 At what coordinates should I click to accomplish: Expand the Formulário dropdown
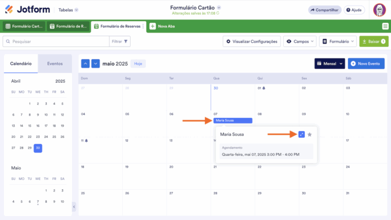pyautogui.click(x=338, y=41)
